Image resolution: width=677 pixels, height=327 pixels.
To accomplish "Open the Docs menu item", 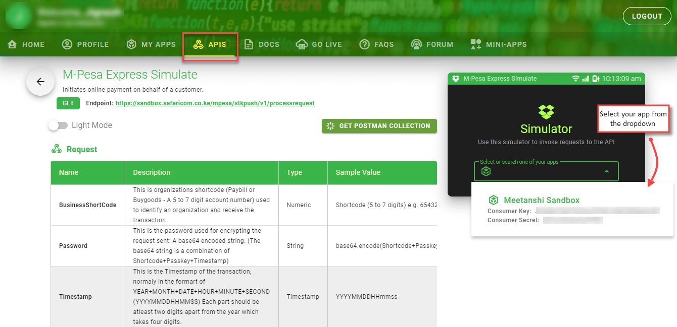I will 262,44.
